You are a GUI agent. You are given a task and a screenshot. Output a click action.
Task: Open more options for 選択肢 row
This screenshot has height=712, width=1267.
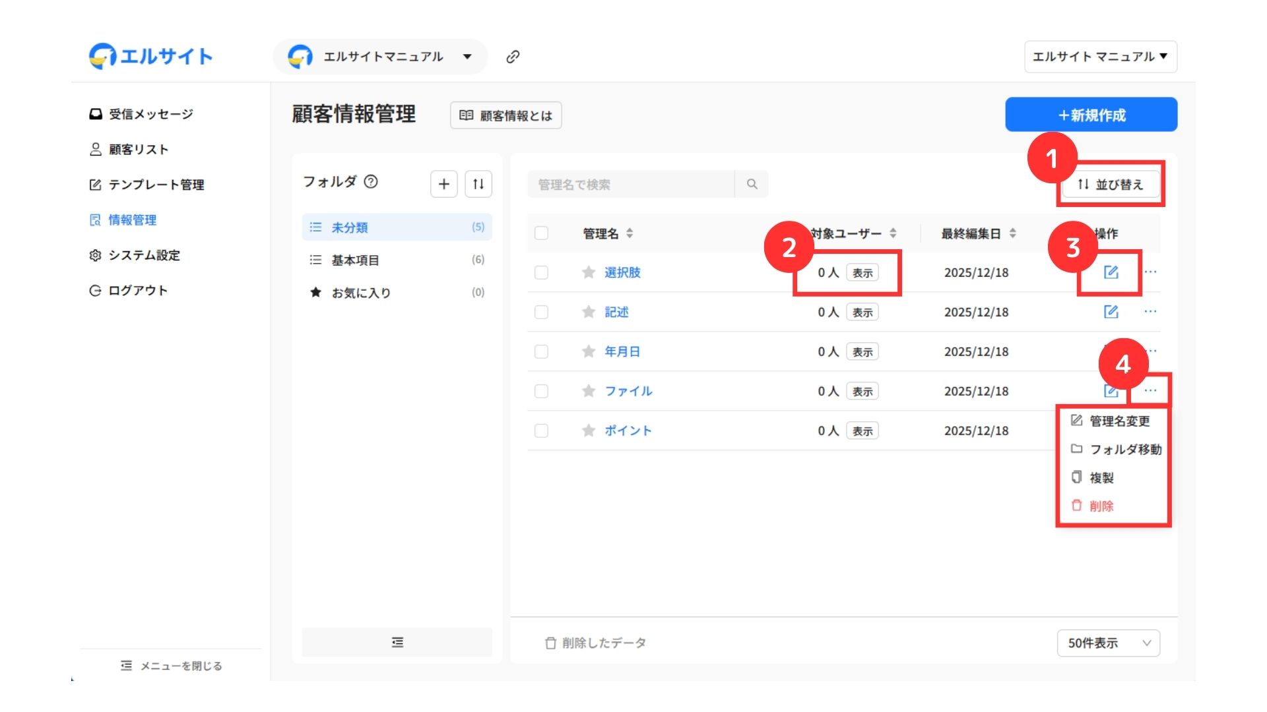[1150, 272]
